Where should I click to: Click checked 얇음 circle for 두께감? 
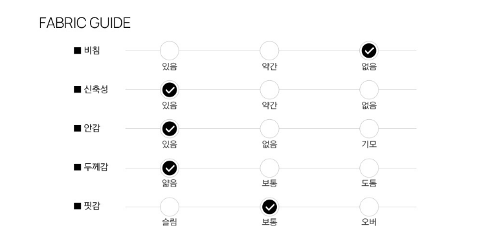pyautogui.click(x=170, y=168)
